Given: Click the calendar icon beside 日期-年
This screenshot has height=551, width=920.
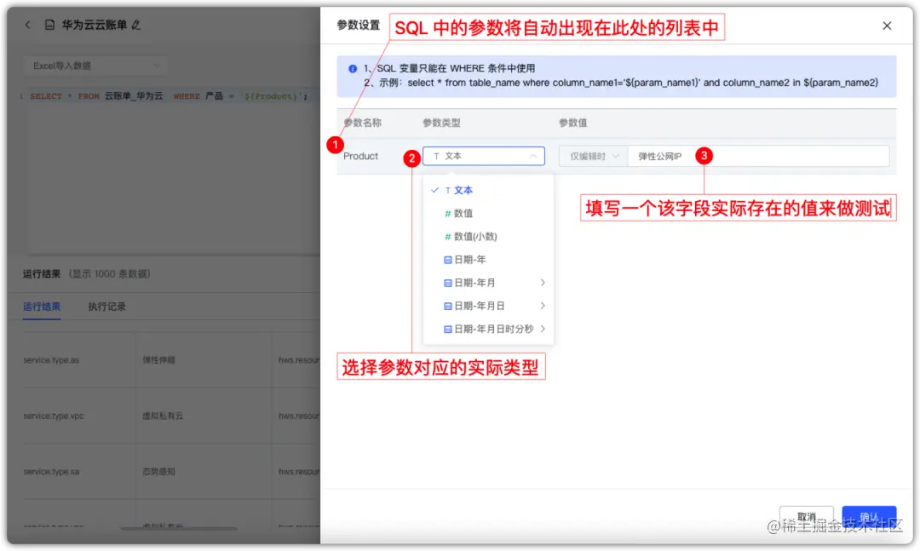Looking at the screenshot, I should point(448,260).
